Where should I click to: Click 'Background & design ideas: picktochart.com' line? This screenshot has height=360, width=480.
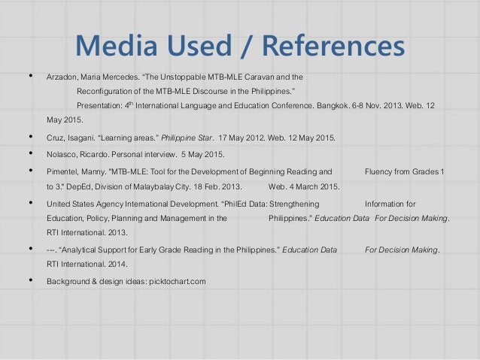coord(126,281)
